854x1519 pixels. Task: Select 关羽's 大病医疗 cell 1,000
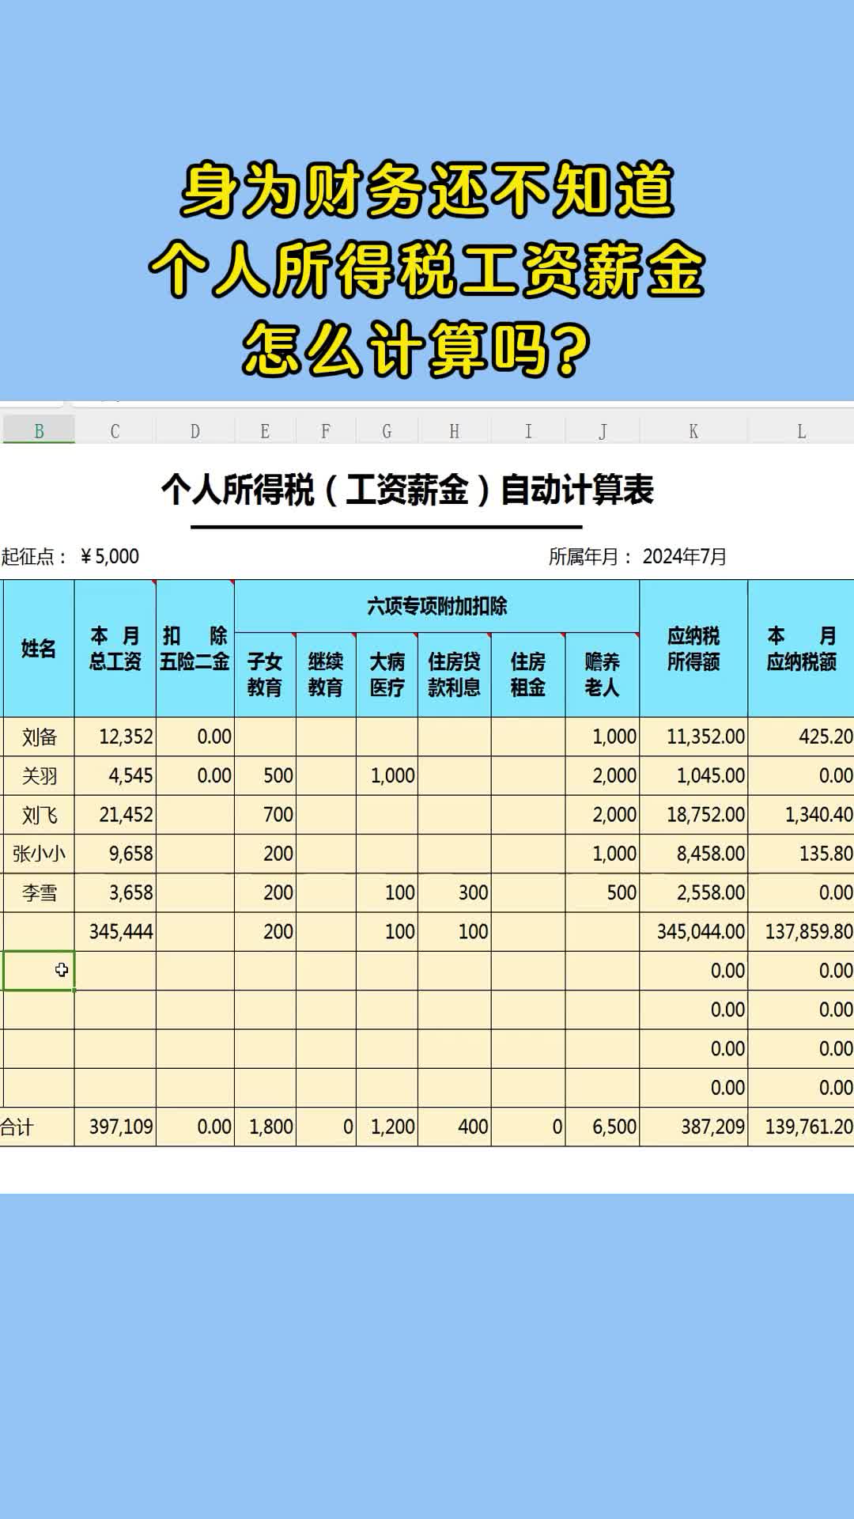pyautogui.click(x=387, y=775)
